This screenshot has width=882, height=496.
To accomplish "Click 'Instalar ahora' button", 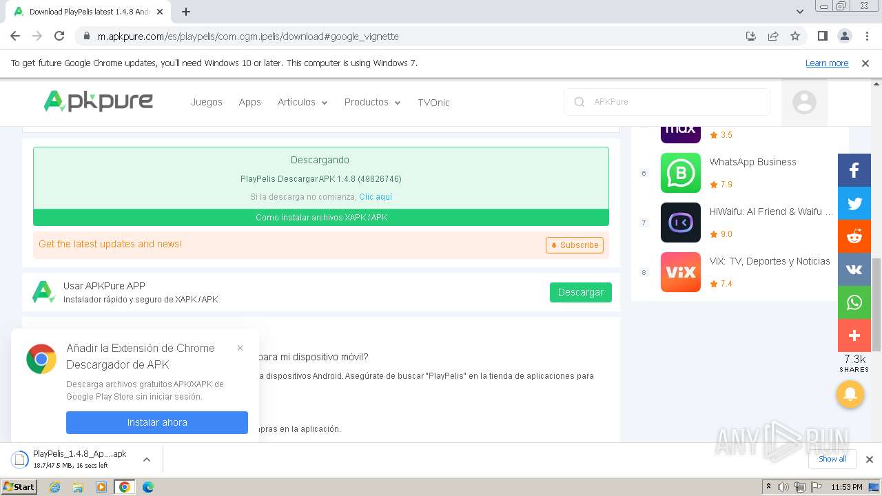I will click(x=157, y=422).
